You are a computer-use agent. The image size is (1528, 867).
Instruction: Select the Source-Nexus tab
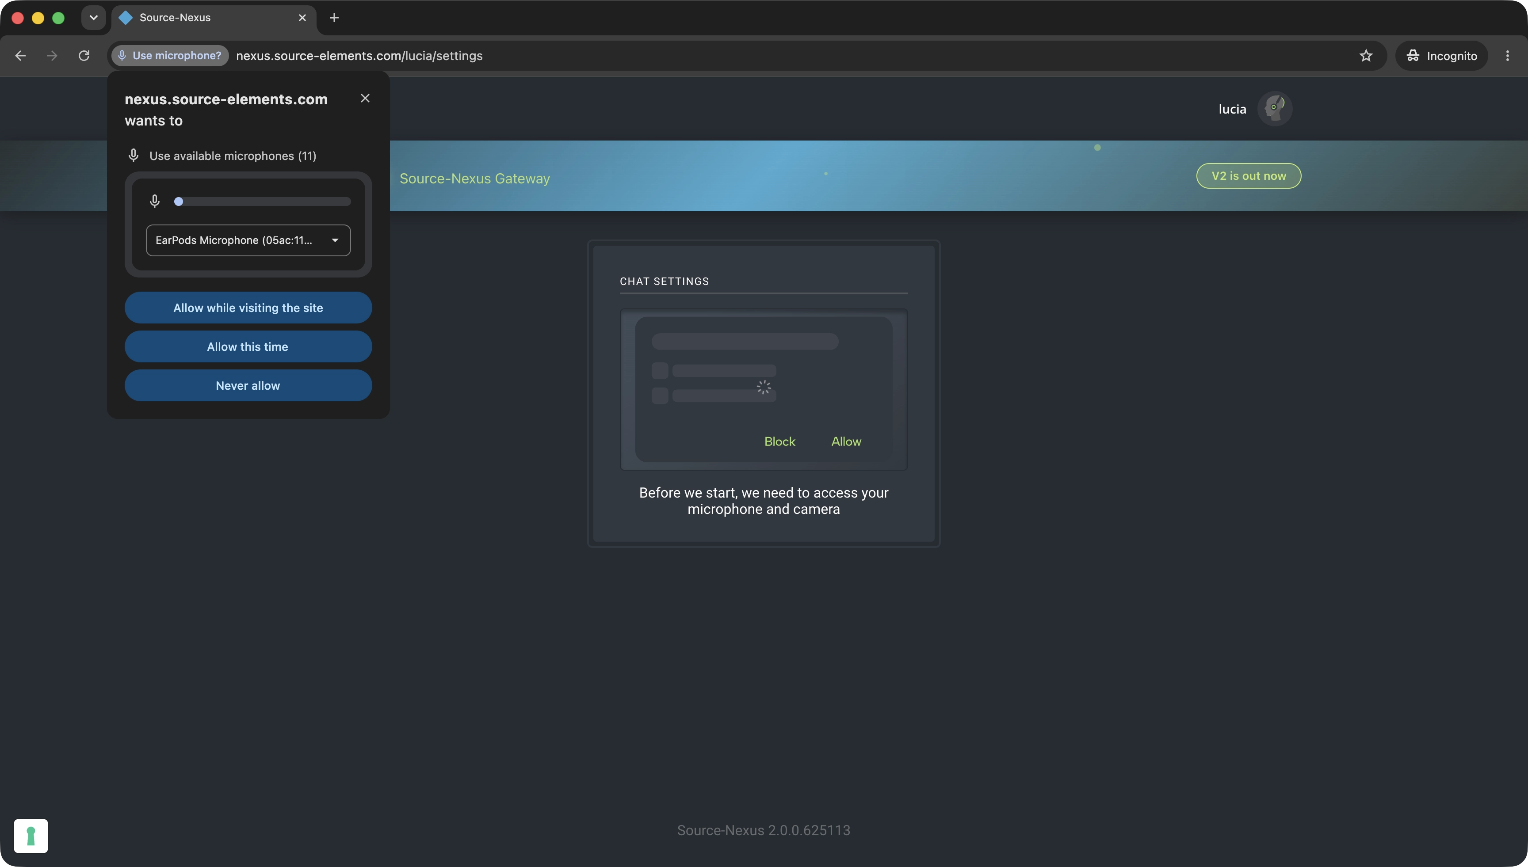214,18
